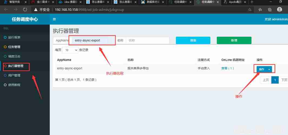Open the browser collections icon
The height and width of the screenshot is (135, 288).
270,9
